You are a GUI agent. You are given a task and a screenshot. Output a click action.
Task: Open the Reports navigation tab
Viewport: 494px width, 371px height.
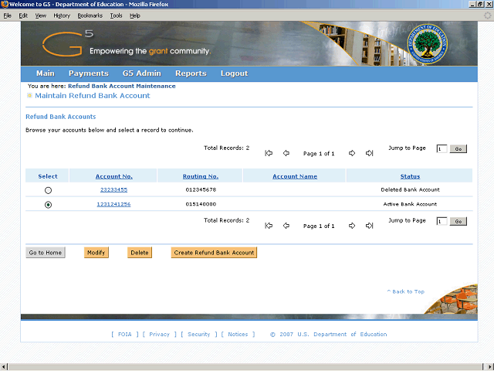coord(191,73)
